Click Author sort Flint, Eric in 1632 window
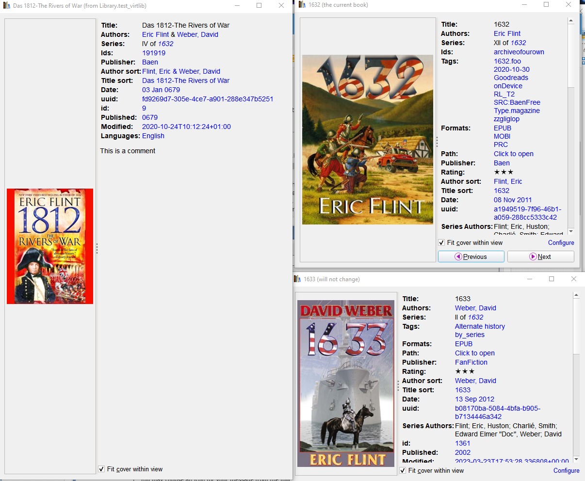 [508, 181]
